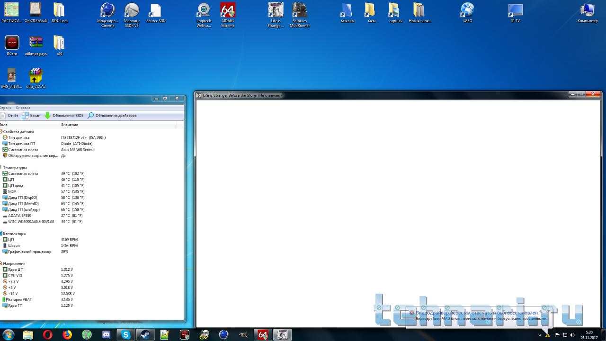This screenshot has width=606, height=341.
Task: Open Discord from the taskbar
Action: click(x=106, y=334)
